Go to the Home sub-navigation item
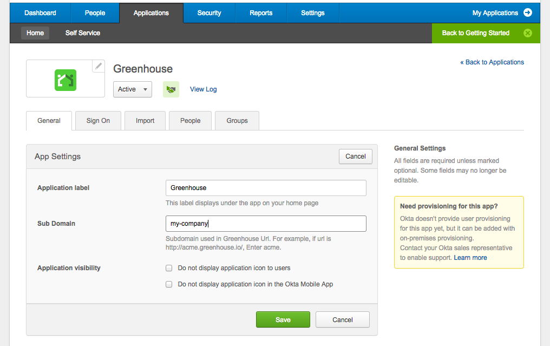 tap(35, 33)
